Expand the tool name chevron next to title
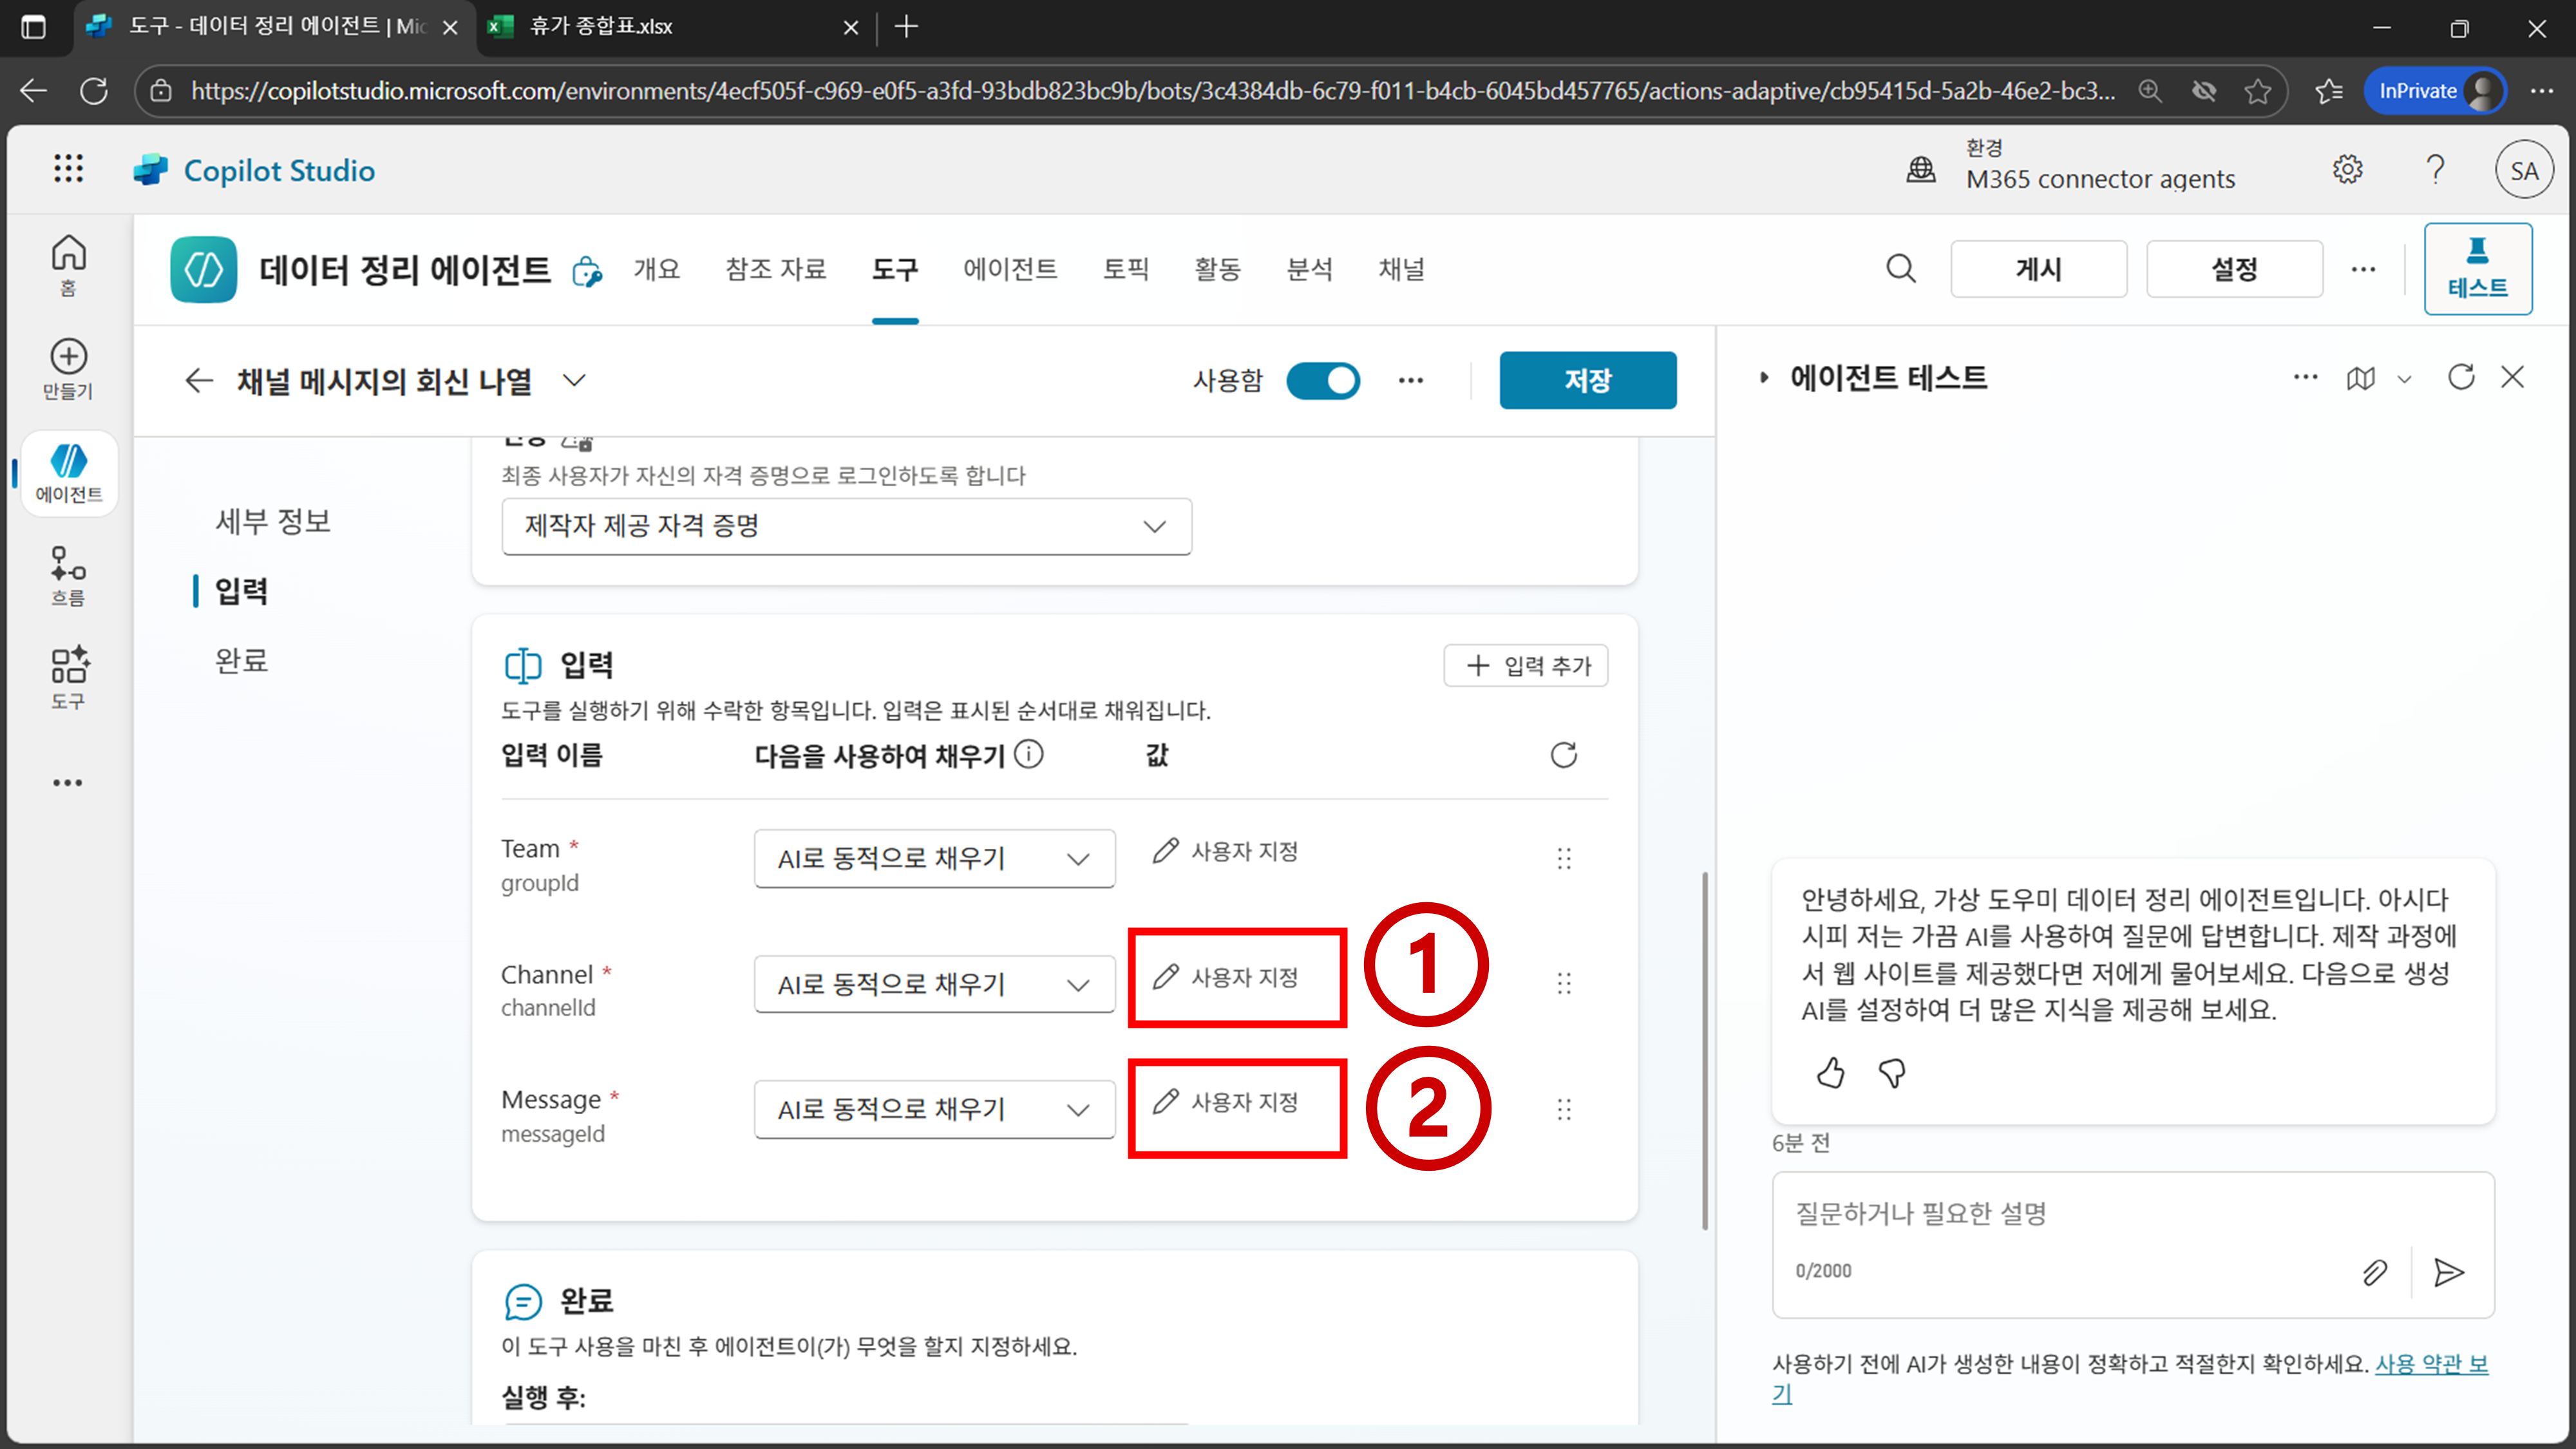The height and width of the screenshot is (1449, 2576). coord(574,380)
